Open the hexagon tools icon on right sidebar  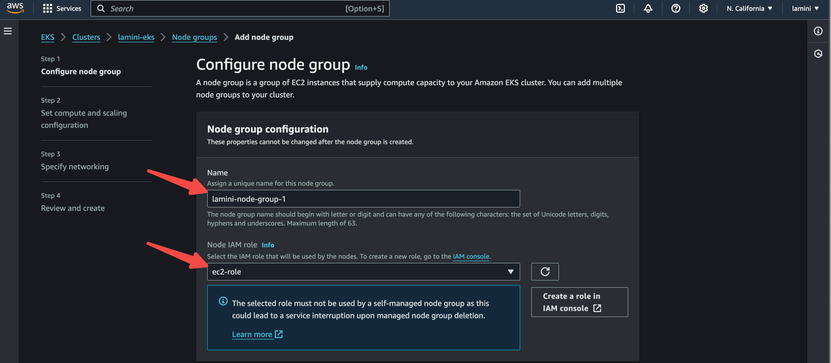click(818, 53)
